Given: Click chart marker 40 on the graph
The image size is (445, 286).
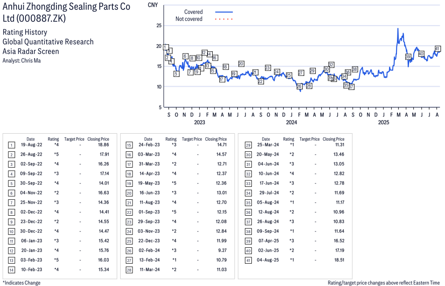Looking at the screenshot, I should coord(421,54).
